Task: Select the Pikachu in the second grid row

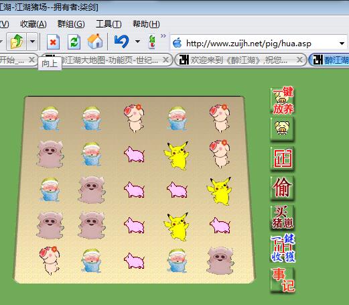Action: click(x=177, y=156)
